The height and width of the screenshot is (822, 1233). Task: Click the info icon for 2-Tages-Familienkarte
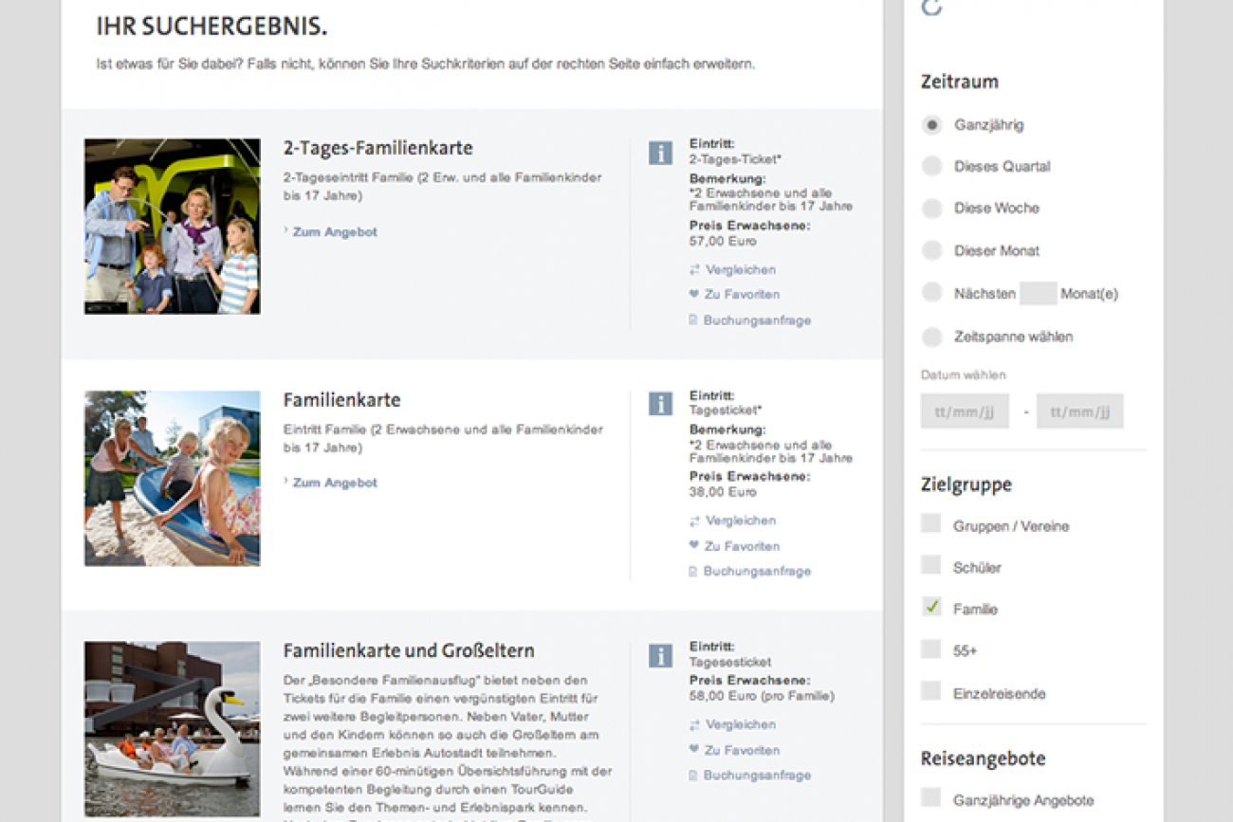tap(660, 153)
